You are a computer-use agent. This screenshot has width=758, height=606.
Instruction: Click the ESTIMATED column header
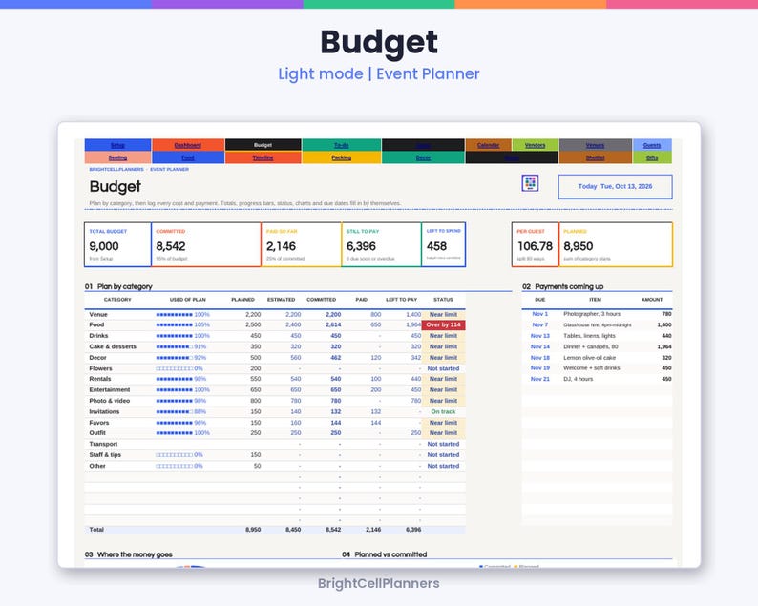[x=281, y=300]
